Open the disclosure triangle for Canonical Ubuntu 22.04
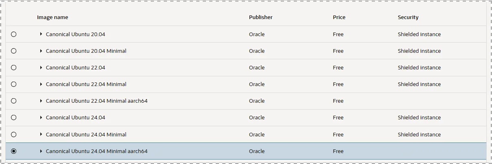 pyautogui.click(x=41, y=67)
